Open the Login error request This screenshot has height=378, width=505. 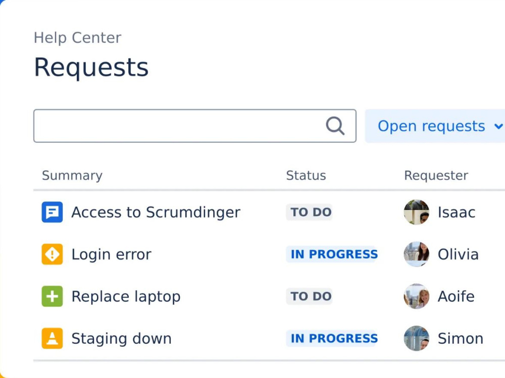[111, 254]
